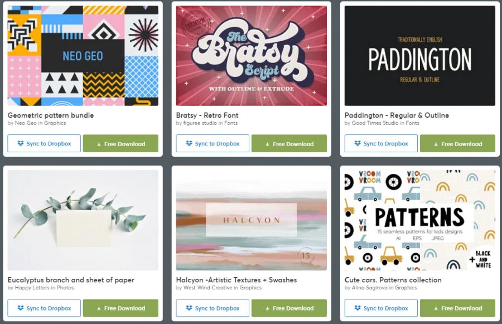Open the Paddington font preview image
The width and height of the screenshot is (502, 324).
pos(419,56)
